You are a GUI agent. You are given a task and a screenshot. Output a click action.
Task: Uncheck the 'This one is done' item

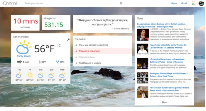tap(76, 57)
